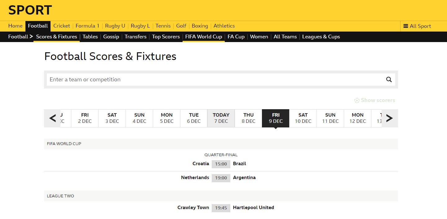Click the previous dates arrow
The width and height of the screenshot is (447, 219).
[52, 118]
